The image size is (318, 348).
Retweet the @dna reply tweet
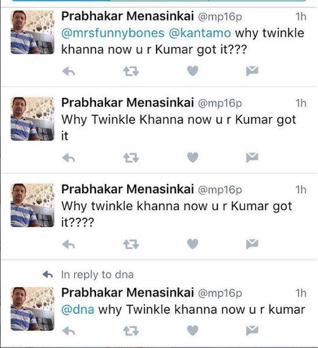(131, 331)
